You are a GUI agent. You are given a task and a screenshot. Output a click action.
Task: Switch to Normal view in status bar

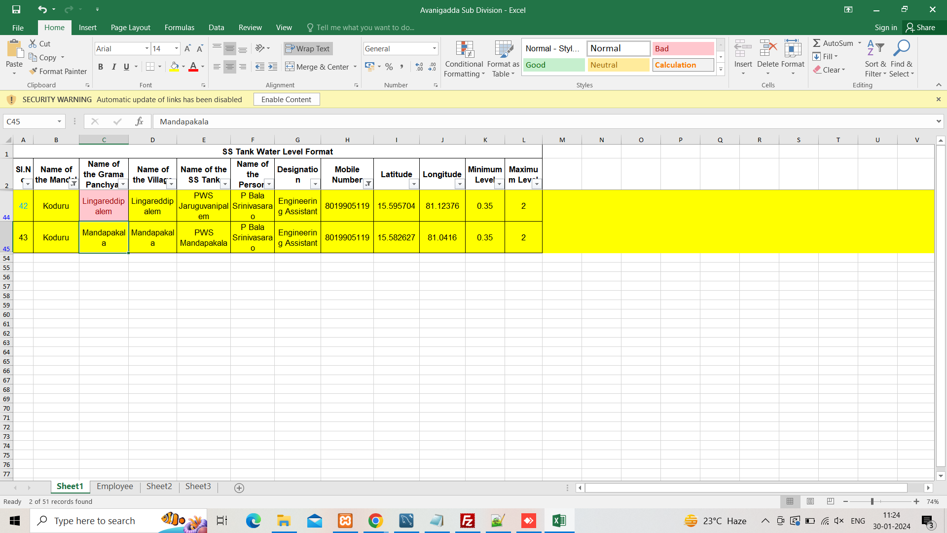click(x=790, y=501)
